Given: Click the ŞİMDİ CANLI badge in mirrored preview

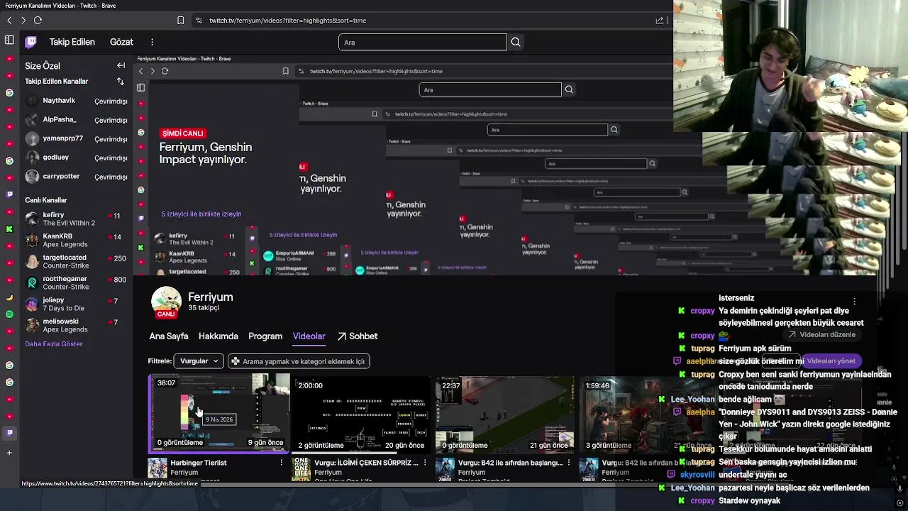Looking at the screenshot, I should 182,133.
